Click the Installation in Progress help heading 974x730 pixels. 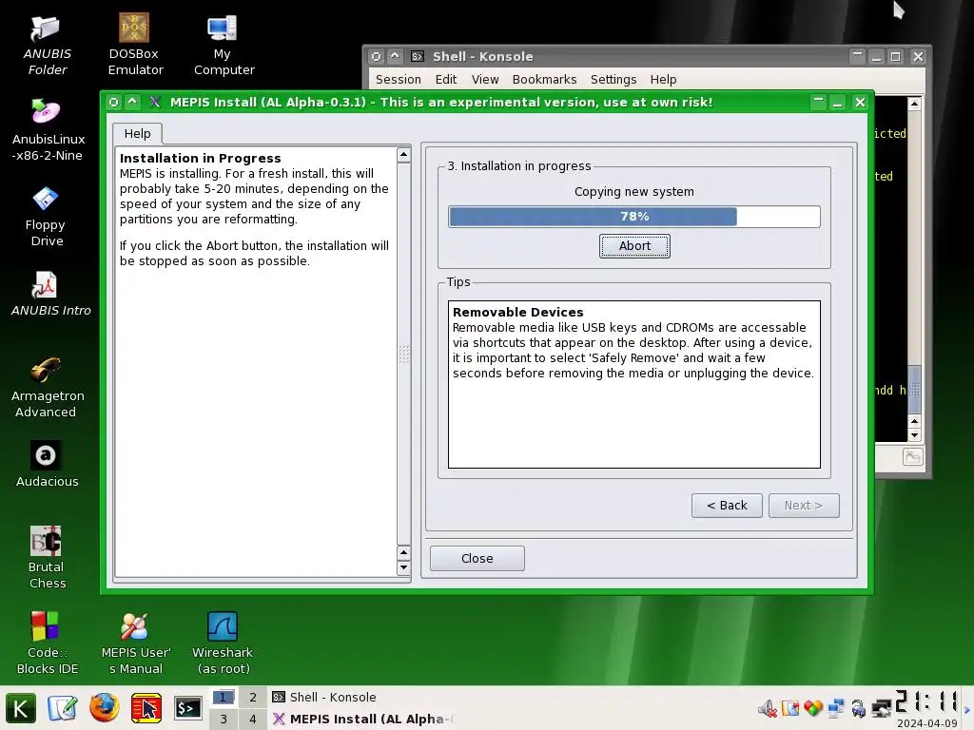click(x=200, y=159)
